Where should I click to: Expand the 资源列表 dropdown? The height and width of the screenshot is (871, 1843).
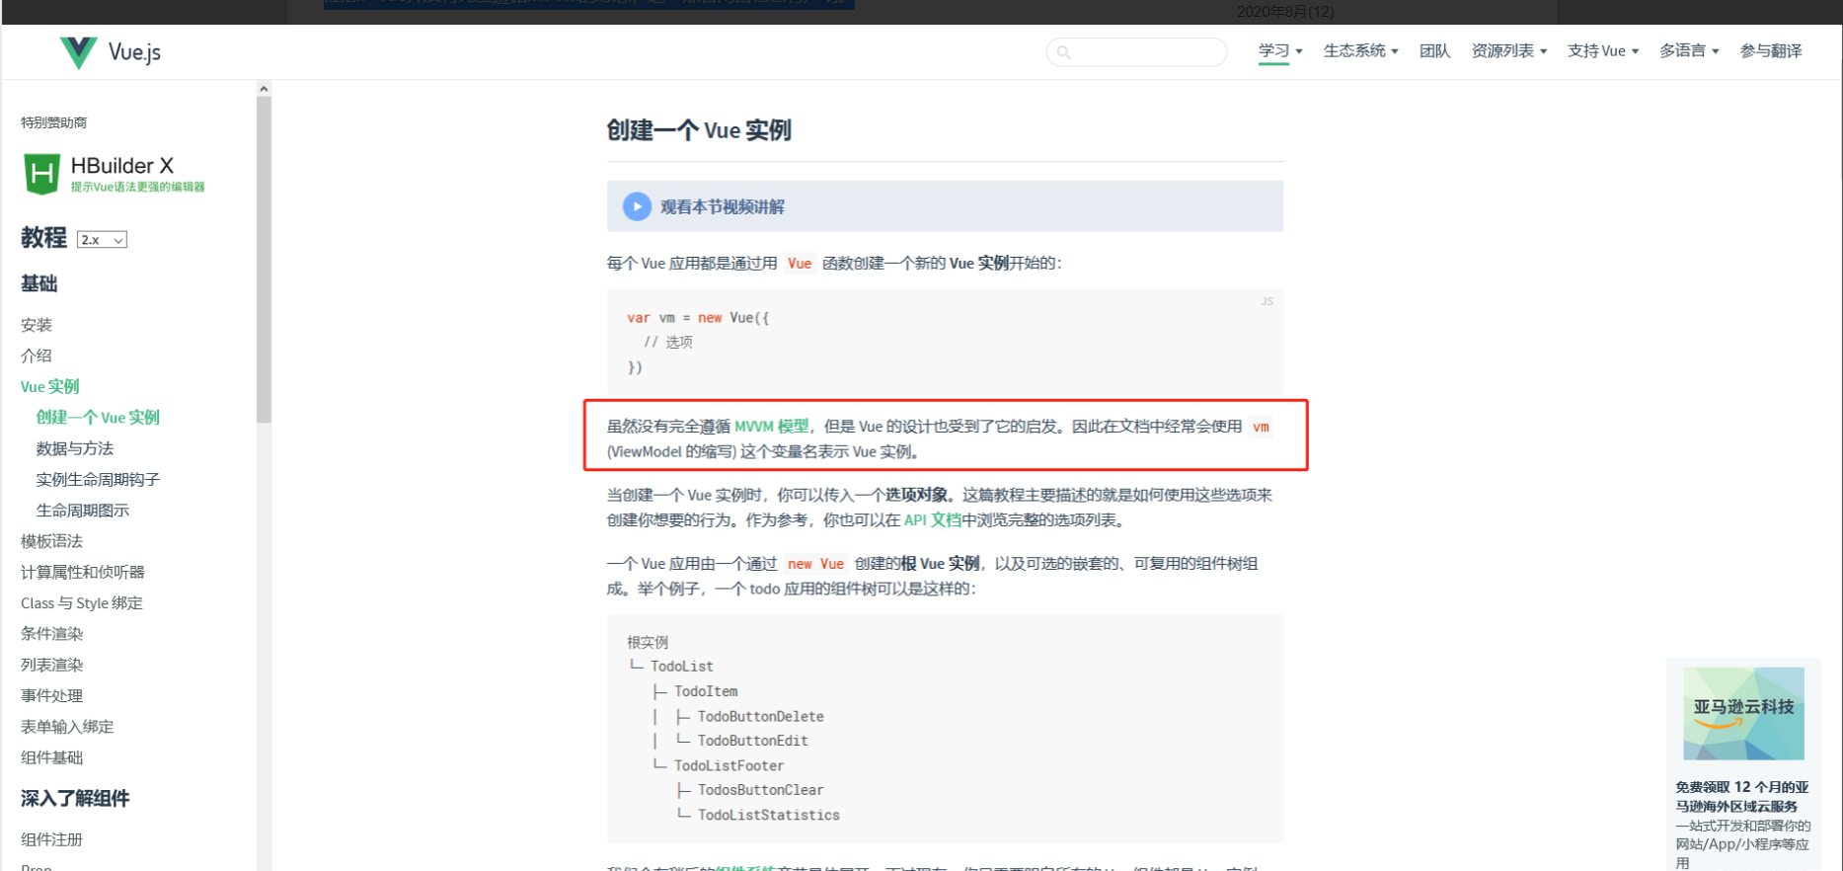(x=1508, y=51)
